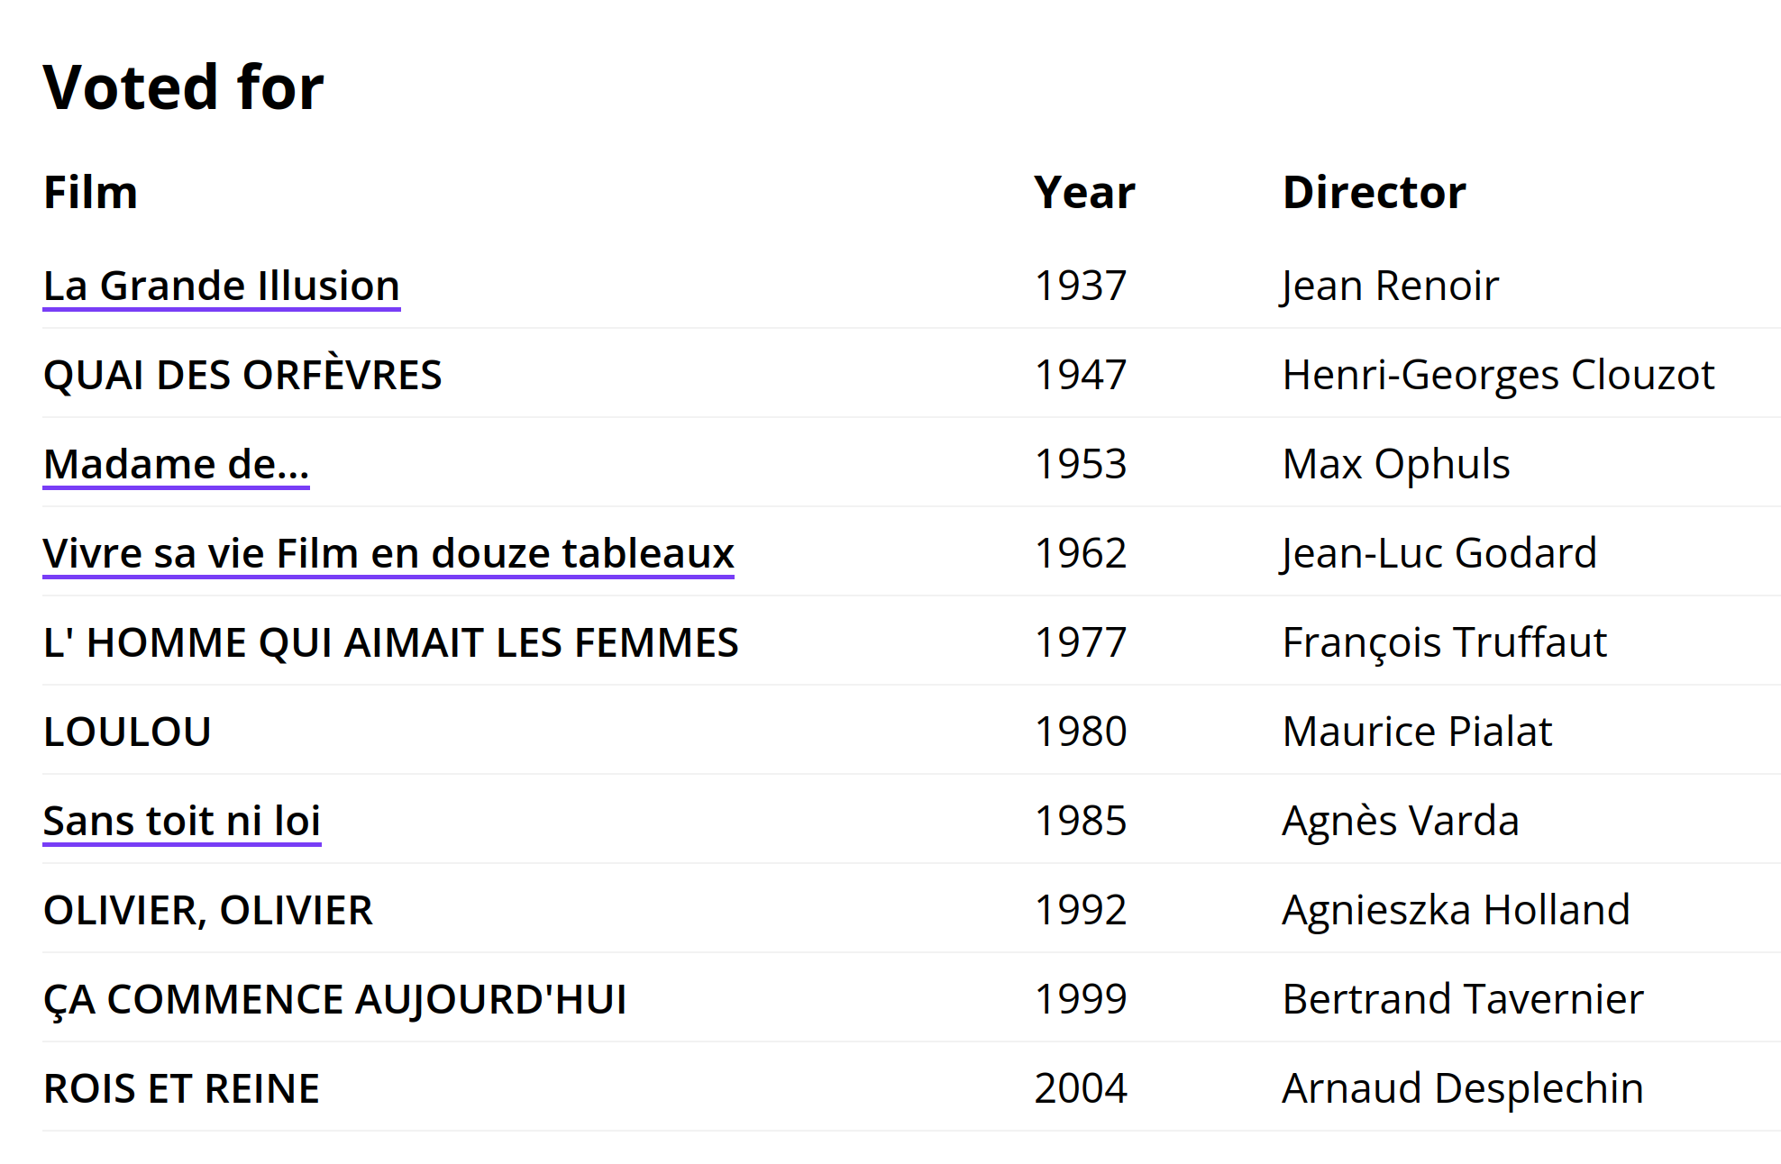Click the year 2004 cell
This screenshot has width=1781, height=1164.
[x=1081, y=1088]
